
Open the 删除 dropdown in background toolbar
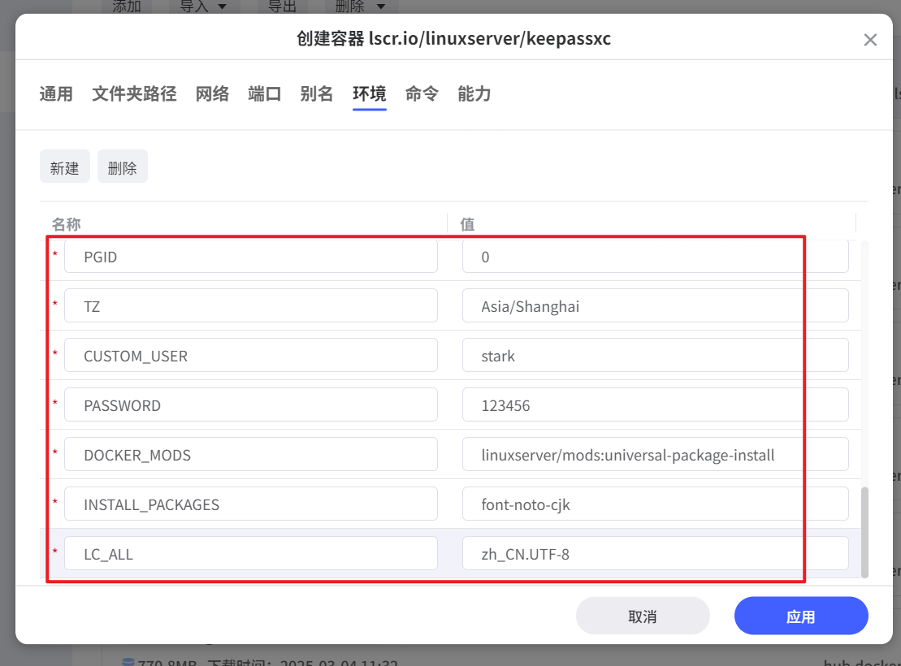[x=360, y=6]
